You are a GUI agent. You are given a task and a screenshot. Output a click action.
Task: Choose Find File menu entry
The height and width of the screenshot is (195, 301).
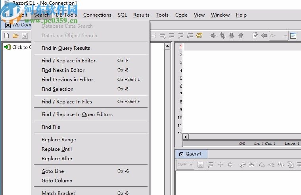pos(90,127)
